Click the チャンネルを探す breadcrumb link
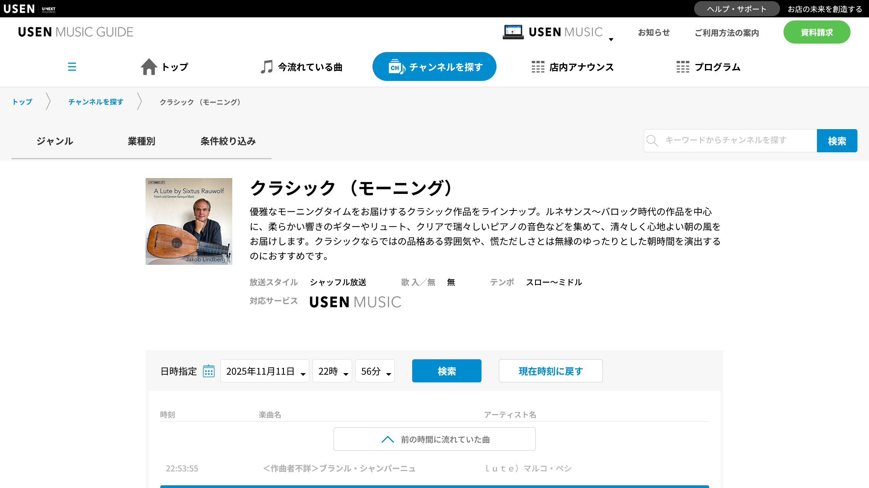Screen dimensions: 869x488 pyautogui.click(x=96, y=102)
